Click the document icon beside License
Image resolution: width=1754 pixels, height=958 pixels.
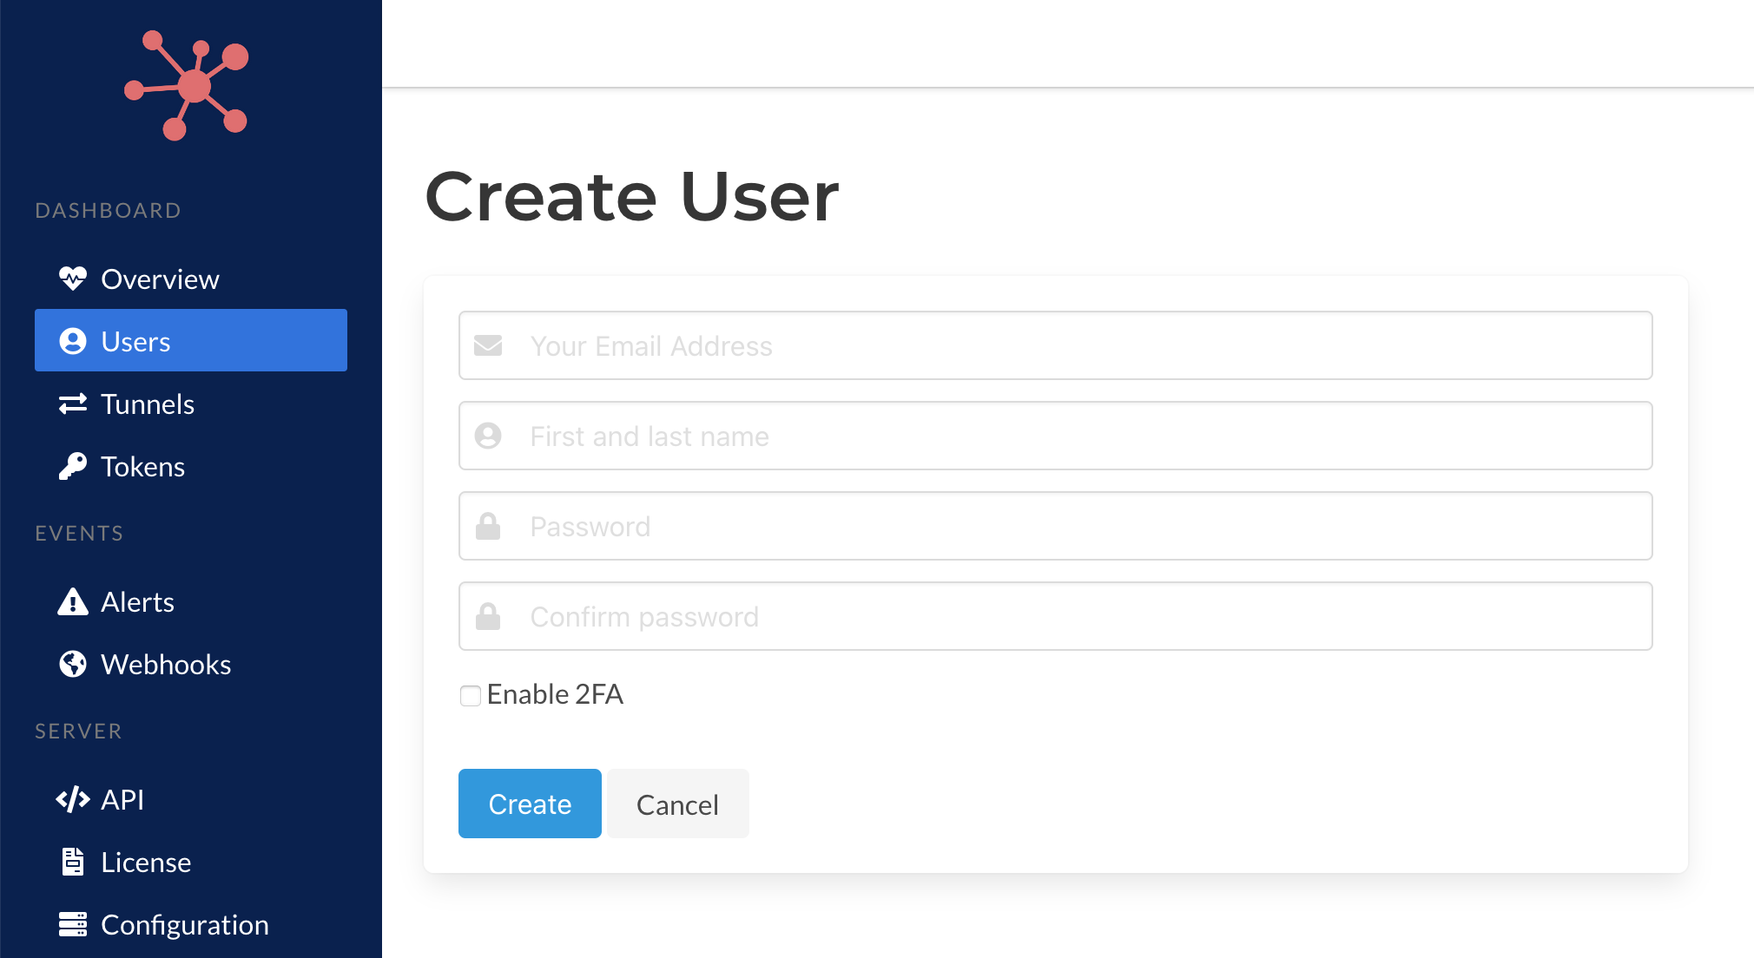point(73,862)
